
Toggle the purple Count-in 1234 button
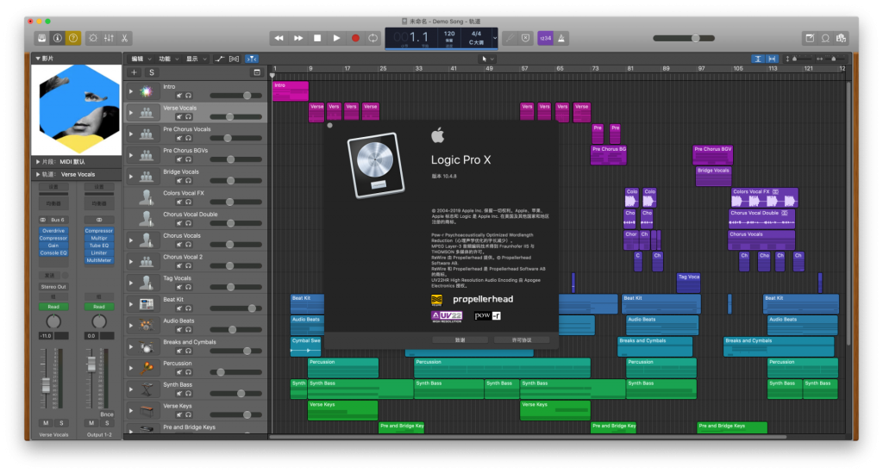tap(545, 38)
